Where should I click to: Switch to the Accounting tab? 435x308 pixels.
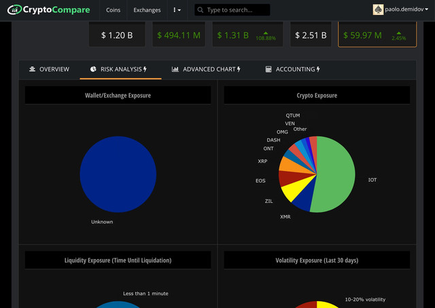tap(293, 69)
